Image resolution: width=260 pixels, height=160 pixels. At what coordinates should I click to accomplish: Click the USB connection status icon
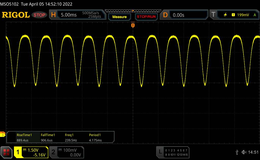coord(237,152)
